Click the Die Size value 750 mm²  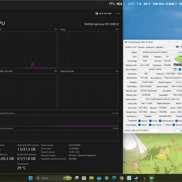tap(167, 61)
